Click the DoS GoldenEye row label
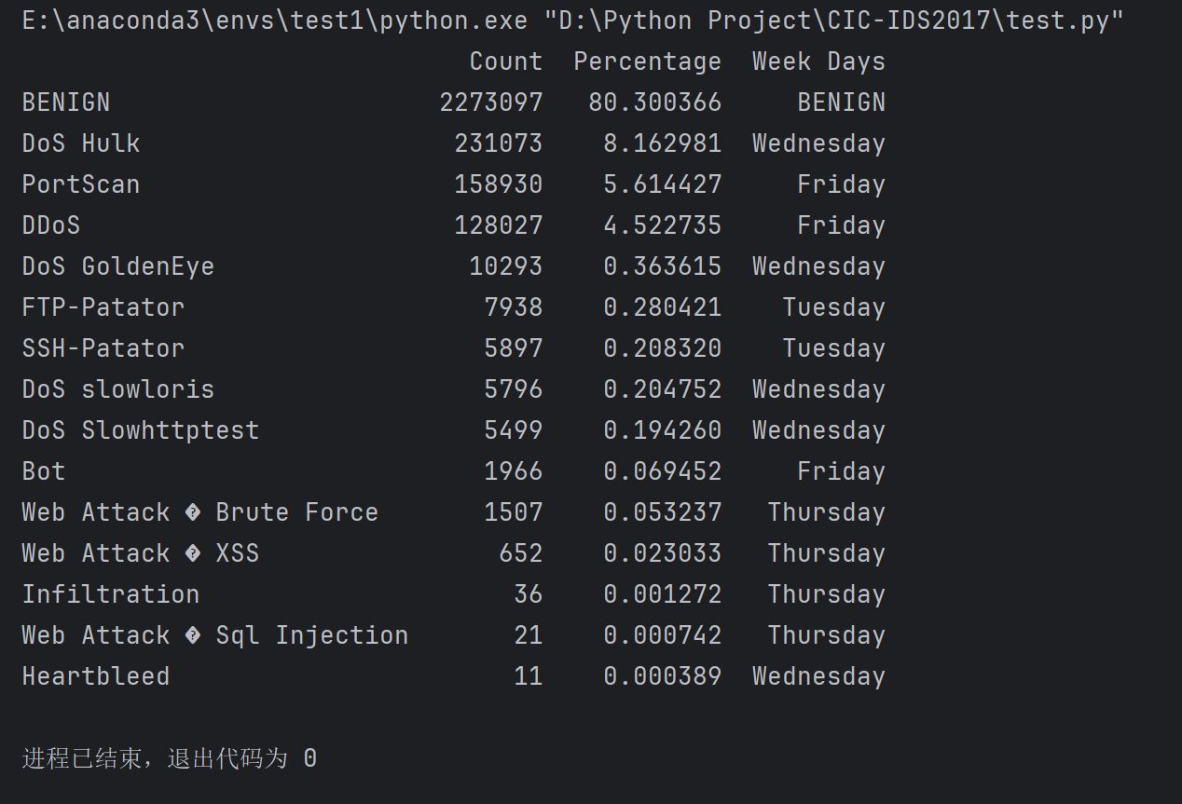Screen dimensions: 1182x804 point(118,266)
